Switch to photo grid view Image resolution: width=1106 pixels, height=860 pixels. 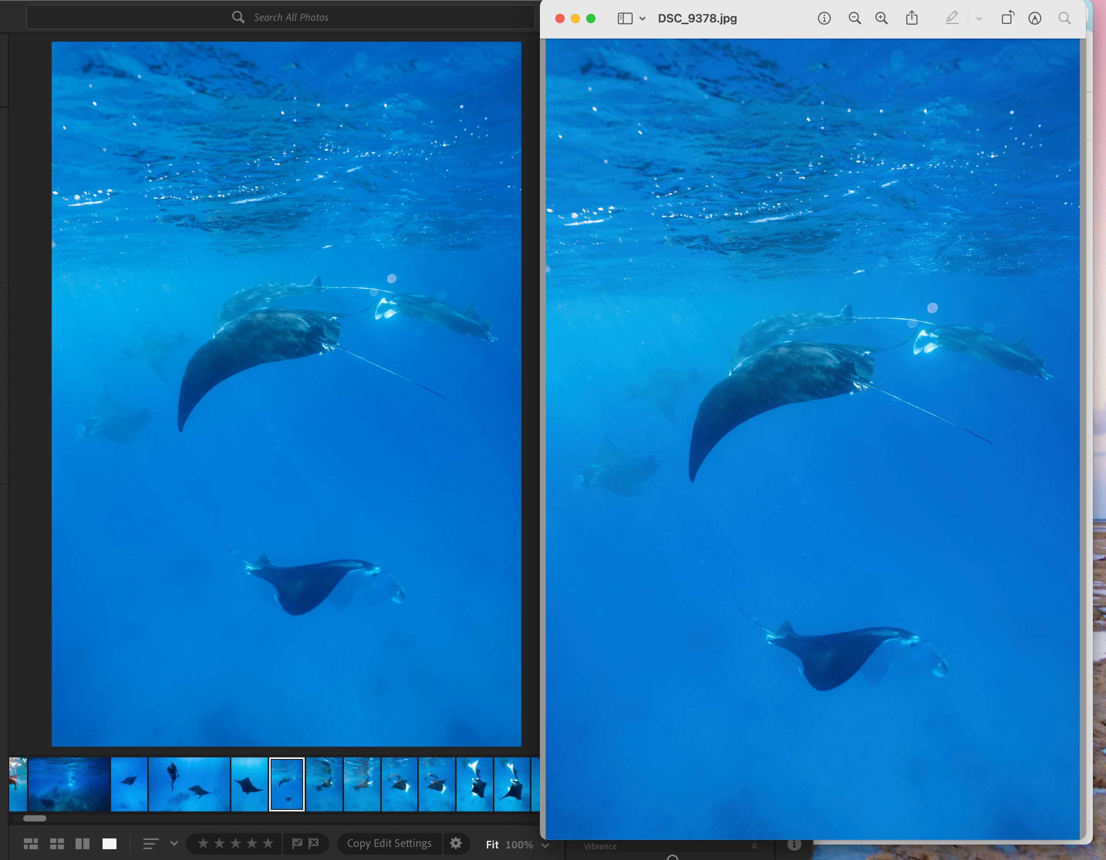pyautogui.click(x=31, y=843)
